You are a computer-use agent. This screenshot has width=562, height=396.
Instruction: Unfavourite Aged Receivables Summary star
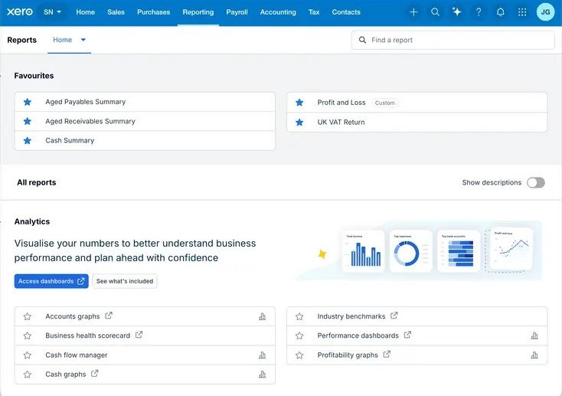(28, 121)
